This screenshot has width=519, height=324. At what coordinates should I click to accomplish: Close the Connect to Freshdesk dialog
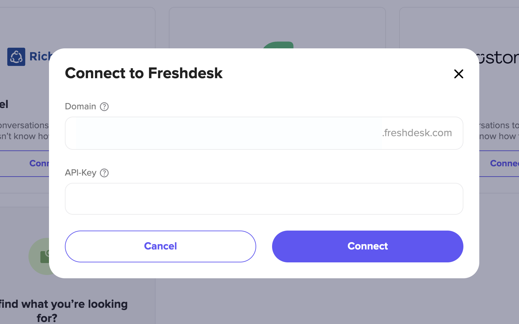tap(458, 74)
